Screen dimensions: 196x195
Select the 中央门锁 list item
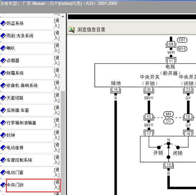(x=15, y=185)
